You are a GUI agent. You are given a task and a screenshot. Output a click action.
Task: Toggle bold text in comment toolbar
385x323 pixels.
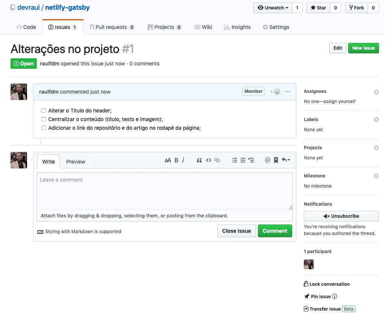coord(176,161)
